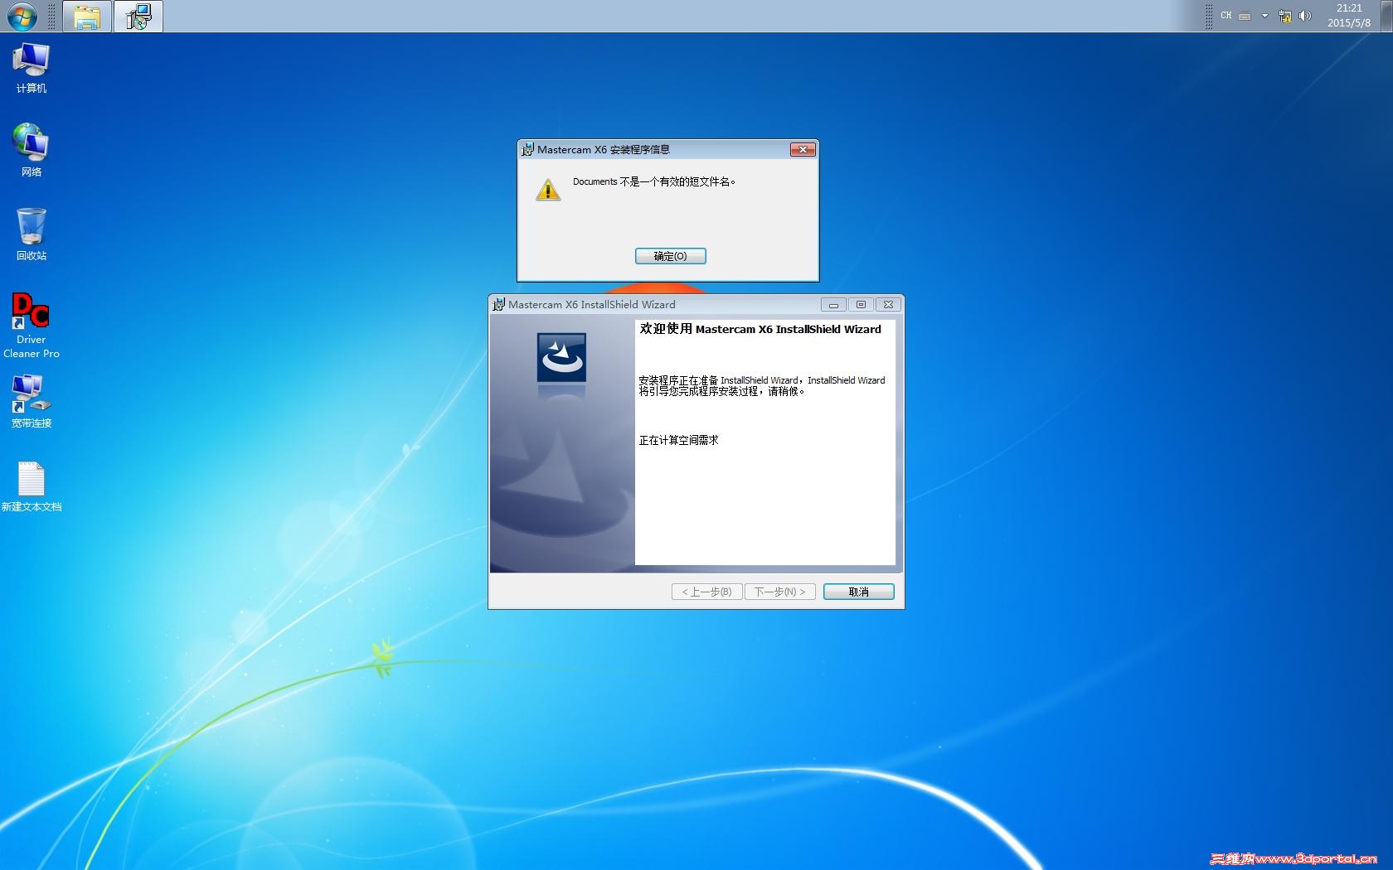Image resolution: width=1393 pixels, height=870 pixels.
Task: Click the Mastercam logo in the wizard banner
Action: 561,357
